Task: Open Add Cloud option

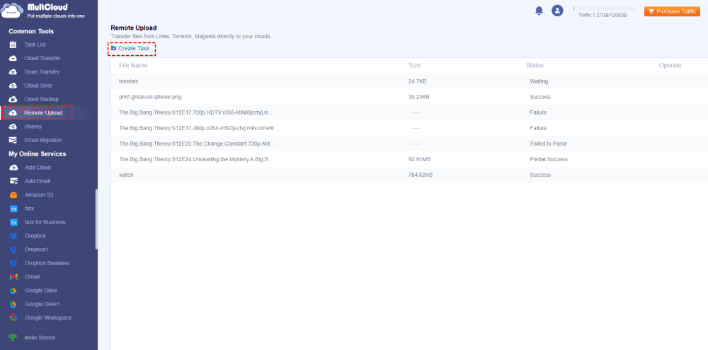Action: point(38,168)
